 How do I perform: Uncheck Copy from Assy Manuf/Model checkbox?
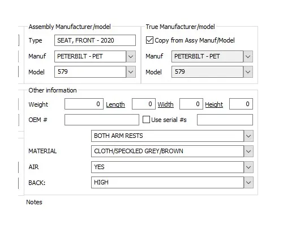tap(149, 40)
